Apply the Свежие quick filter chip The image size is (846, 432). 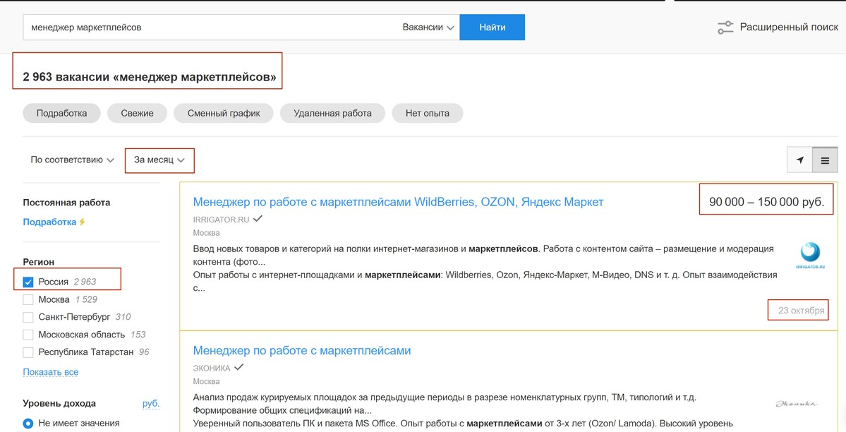click(x=137, y=114)
